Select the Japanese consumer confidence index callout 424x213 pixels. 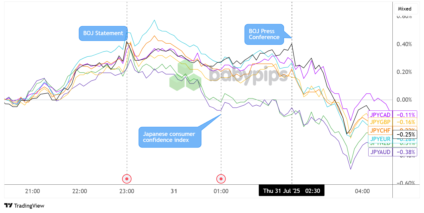(x=170, y=137)
